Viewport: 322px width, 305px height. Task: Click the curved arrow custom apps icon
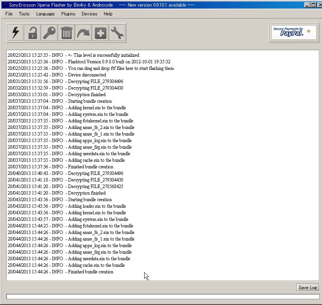(x=83, y=33)
